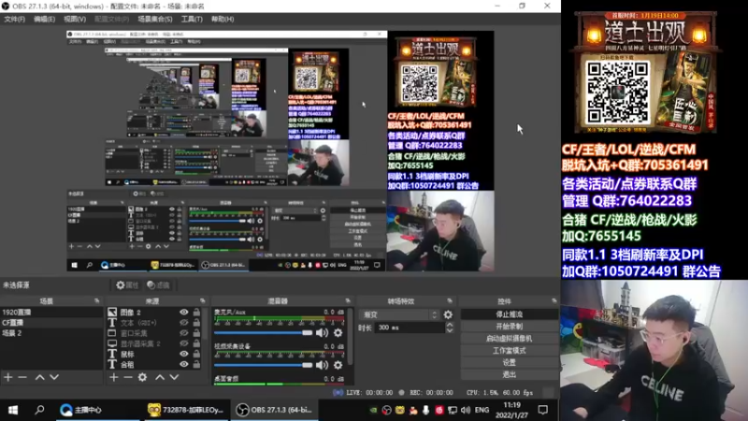The height and width of the screenshot is (421, 748).
Task: Click NVIDIA tray icon in taskbar
Action: pyautogui.click(x=373, y=410)
